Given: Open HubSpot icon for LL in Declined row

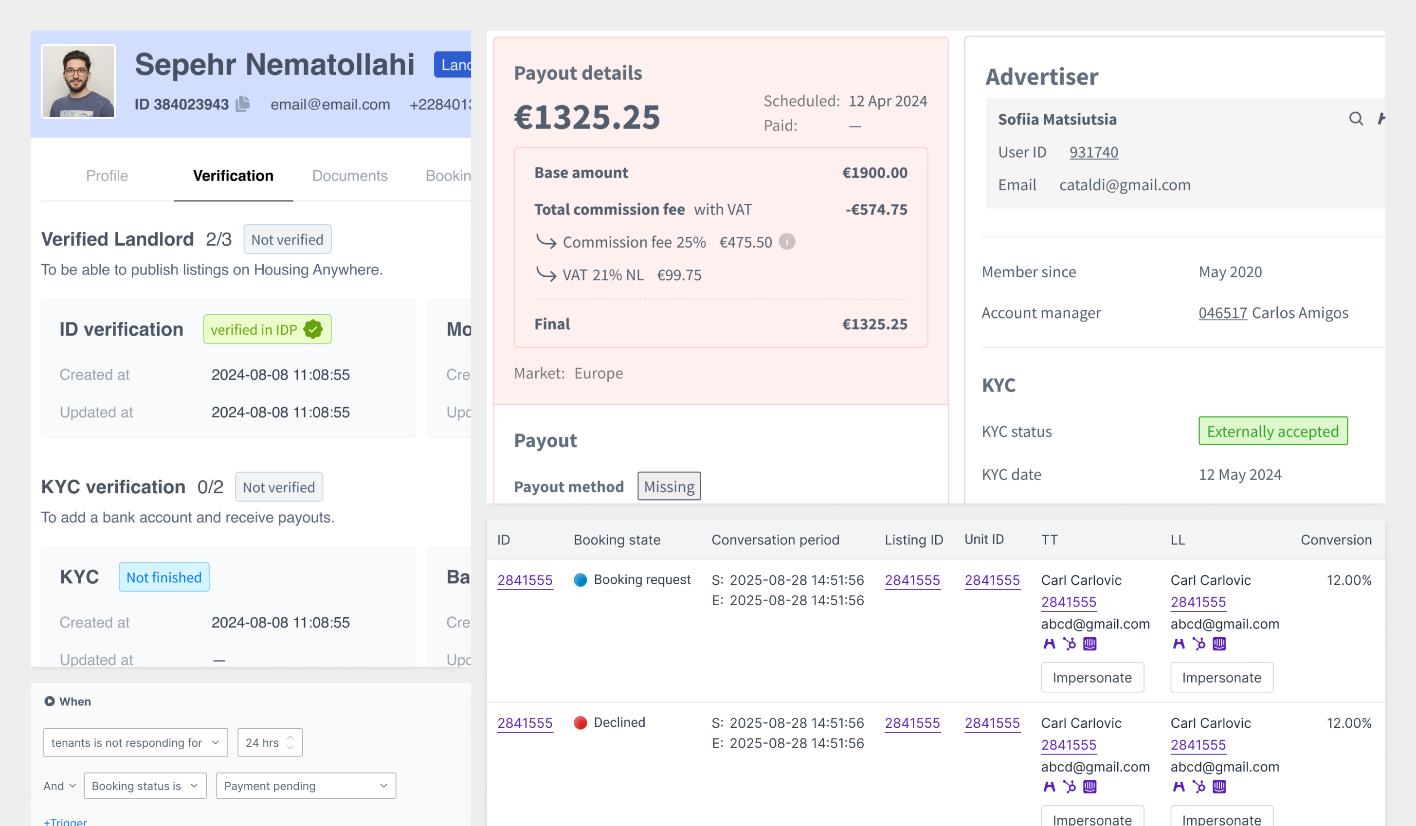Looking at the screenshot, I should click(x=1198, y=787).
